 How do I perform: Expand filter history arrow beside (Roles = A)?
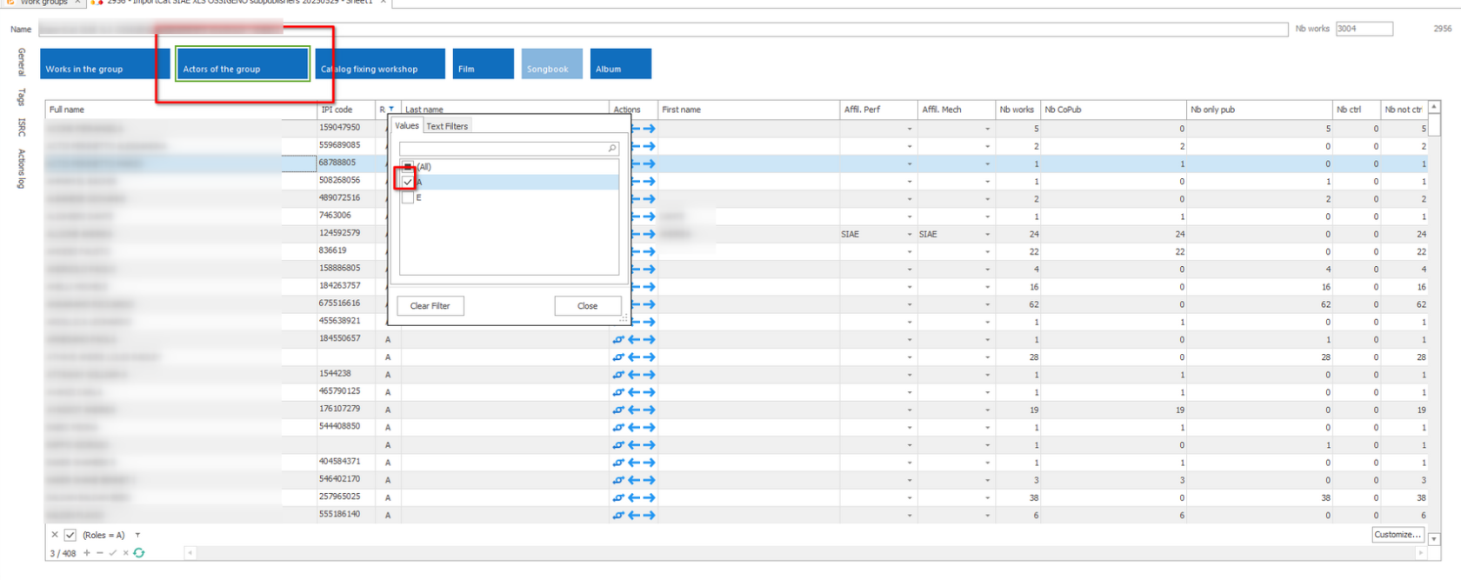[x=137, y=535]
